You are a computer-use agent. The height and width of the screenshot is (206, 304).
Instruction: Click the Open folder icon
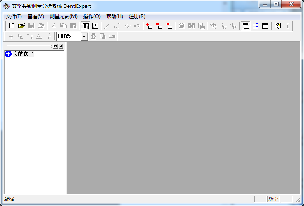(21, 26)
